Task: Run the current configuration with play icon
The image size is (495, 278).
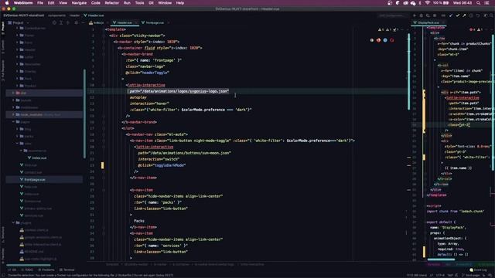Action: point(415,15)
